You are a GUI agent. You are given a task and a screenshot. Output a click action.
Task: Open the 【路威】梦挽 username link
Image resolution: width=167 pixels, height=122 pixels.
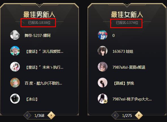[x=123, y=83]
